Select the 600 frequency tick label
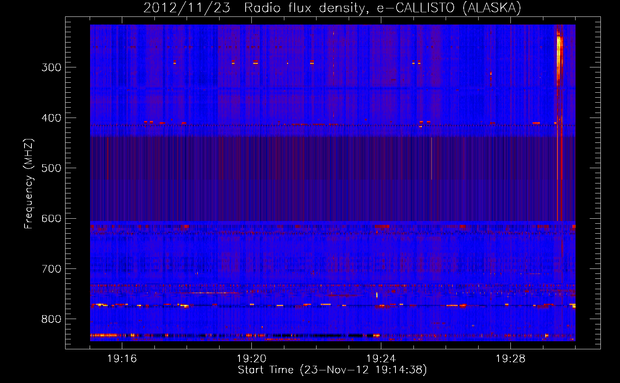 point(51,219)
